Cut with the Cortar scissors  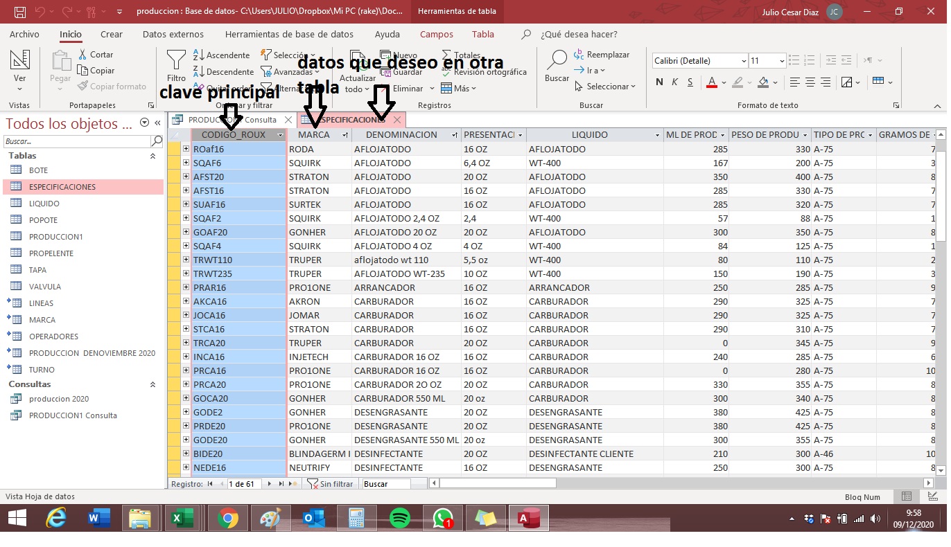[x=83, y=55]
